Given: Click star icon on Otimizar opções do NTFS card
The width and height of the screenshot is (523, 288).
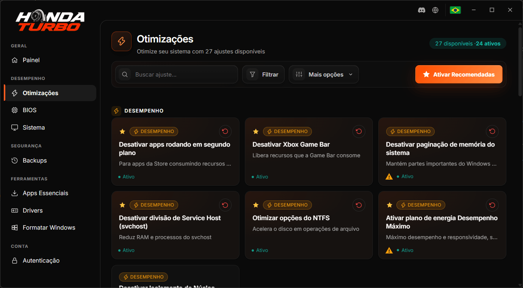Looking at the screenshot, I should 256,205.
